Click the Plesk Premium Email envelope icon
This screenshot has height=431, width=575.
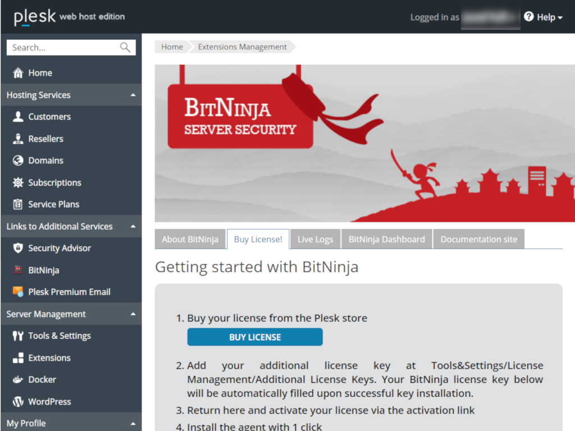(18, 292)
